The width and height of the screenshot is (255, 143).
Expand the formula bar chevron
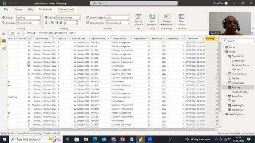[x=252, y=33]
